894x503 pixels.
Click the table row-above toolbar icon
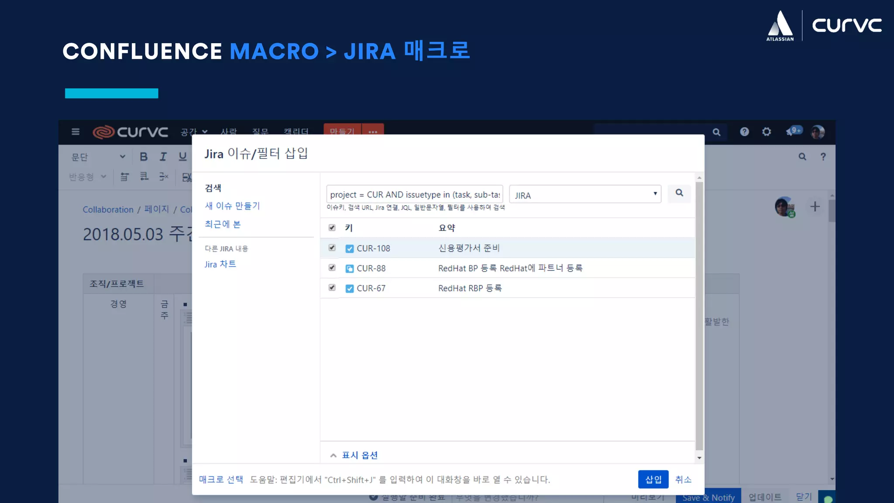coord(124,176)
